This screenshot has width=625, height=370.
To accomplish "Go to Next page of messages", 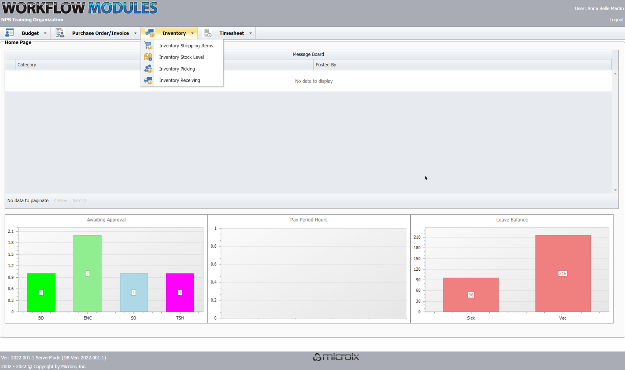I will [79, 201].
